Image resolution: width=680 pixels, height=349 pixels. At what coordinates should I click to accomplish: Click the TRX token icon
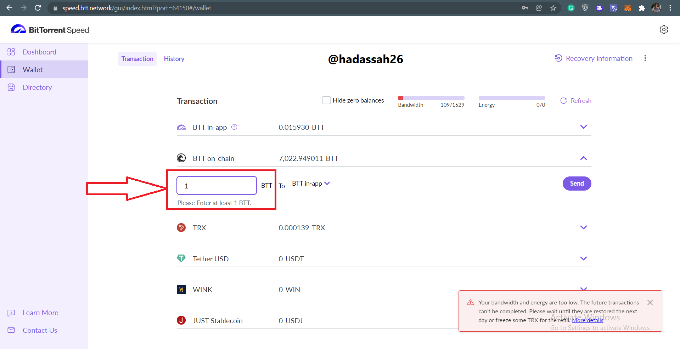[181, 227]
